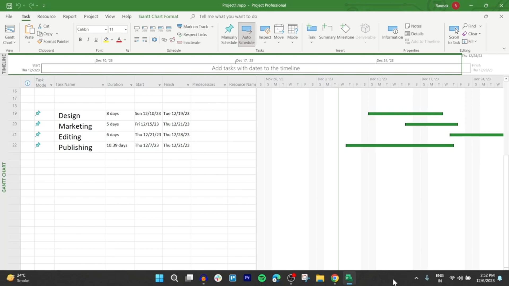509x286 pixels.
Task: Click the Scroll to Task icon
Action: click(454, 29)
